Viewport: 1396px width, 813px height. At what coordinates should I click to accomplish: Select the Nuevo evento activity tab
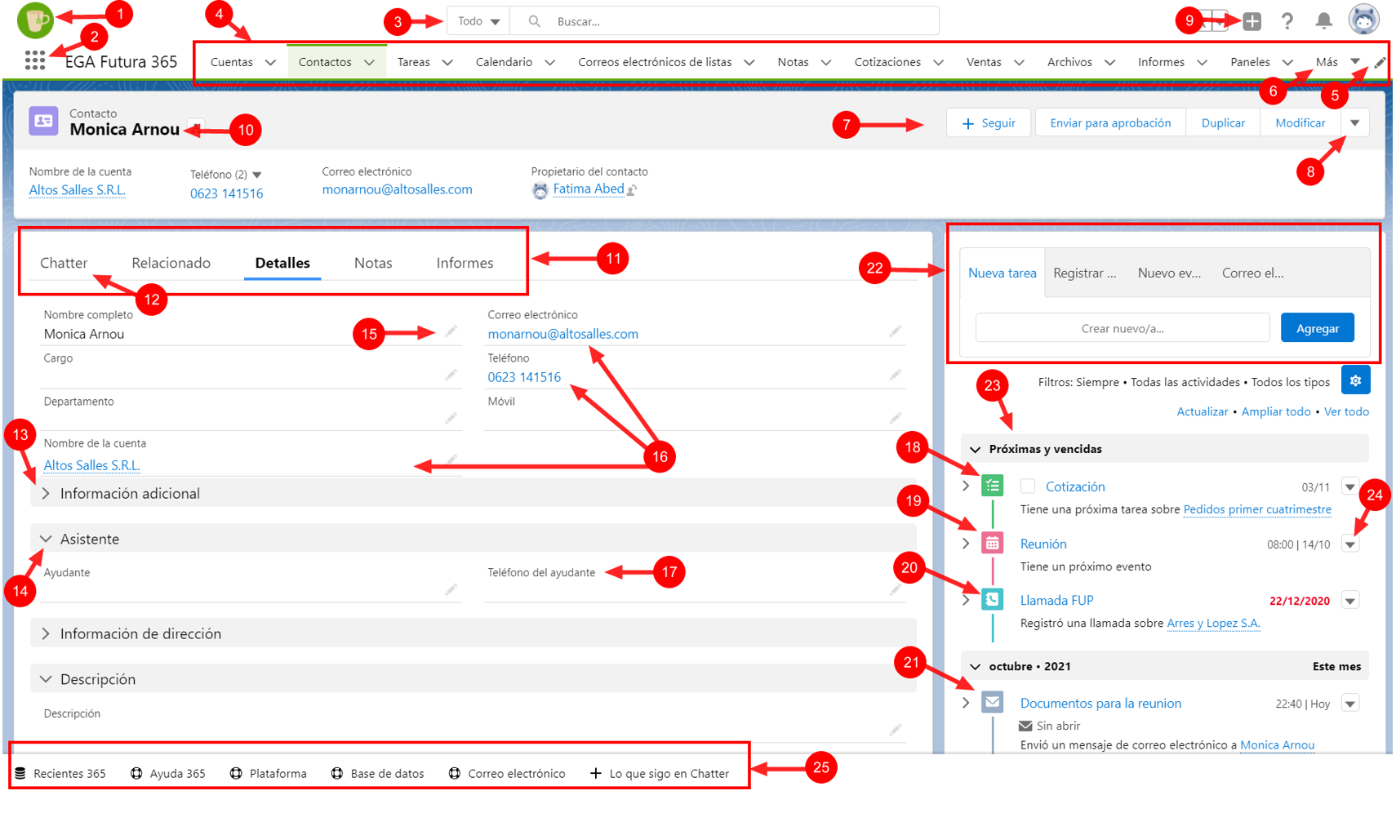1169,273
